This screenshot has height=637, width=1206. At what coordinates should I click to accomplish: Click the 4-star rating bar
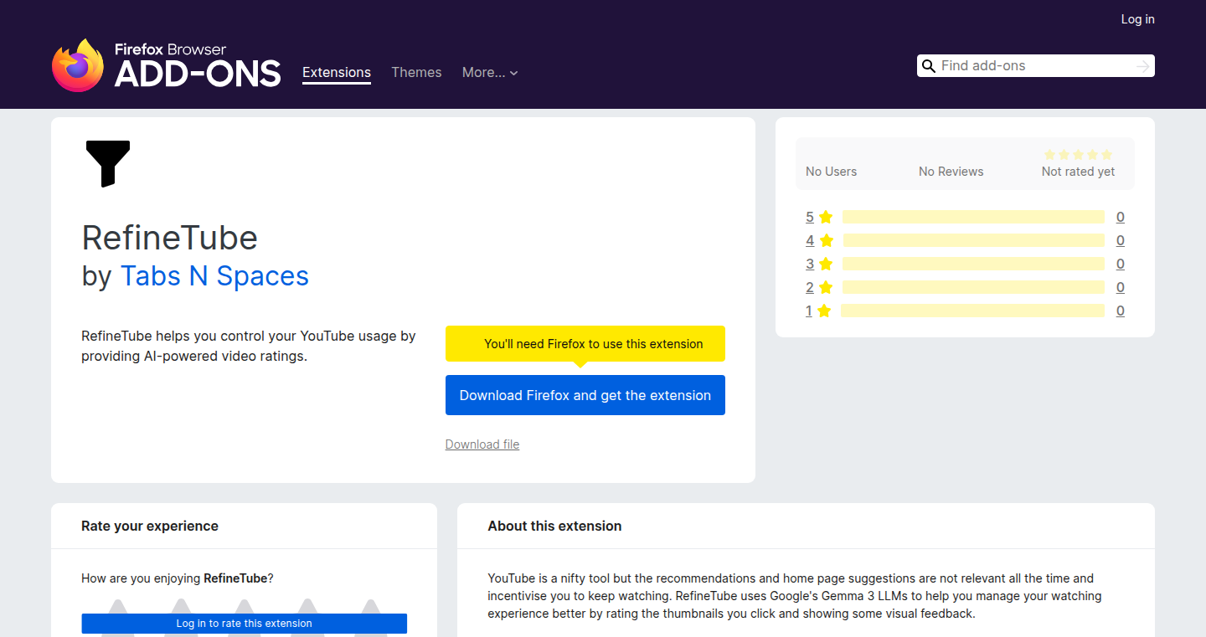click(x=974, y=240)
